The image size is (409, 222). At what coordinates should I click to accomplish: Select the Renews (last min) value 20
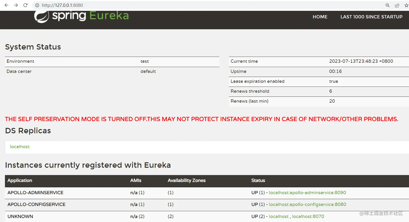coord(332,101)
